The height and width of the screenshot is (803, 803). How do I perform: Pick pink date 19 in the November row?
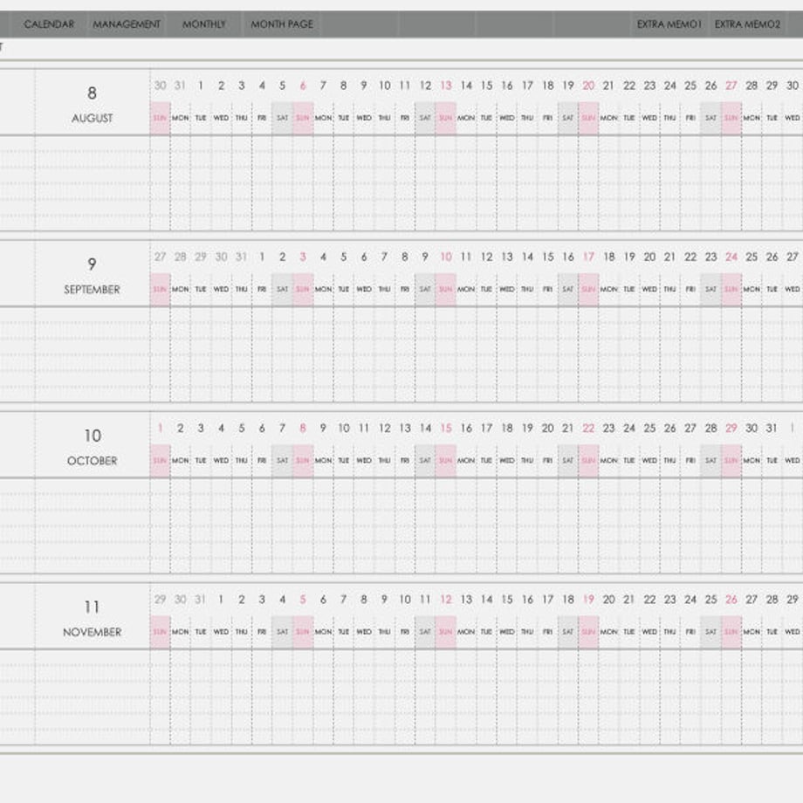588,600
